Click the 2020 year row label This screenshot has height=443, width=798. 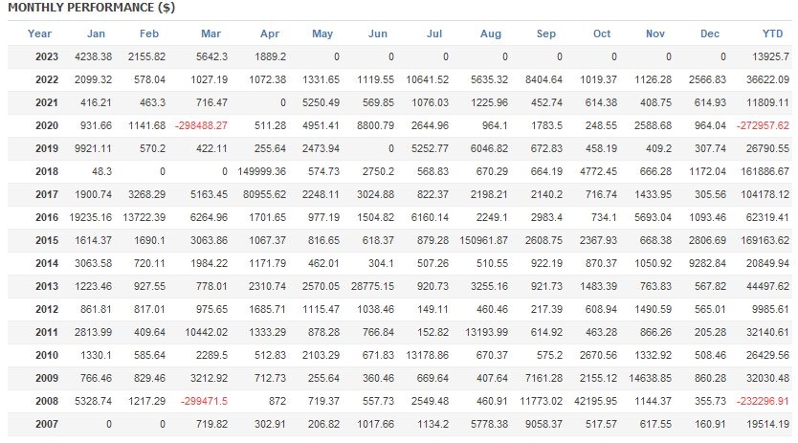click(46, 124)
